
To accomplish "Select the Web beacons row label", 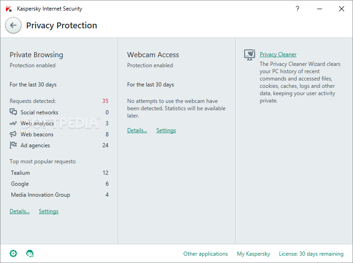I will (x=37, y=134).
